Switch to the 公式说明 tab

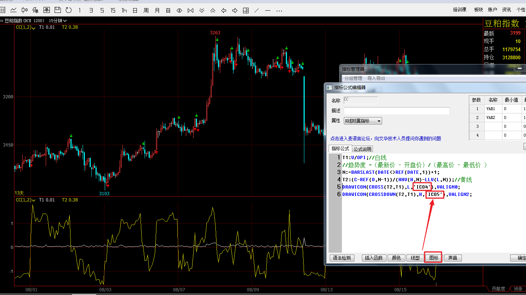point(363,149)
